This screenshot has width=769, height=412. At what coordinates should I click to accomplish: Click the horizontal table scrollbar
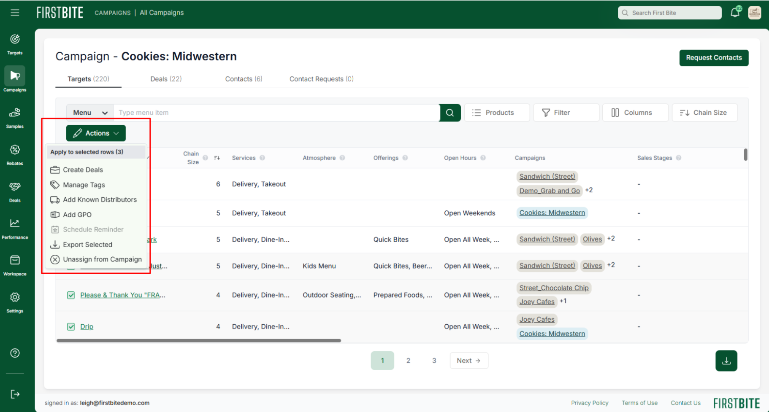coord(199,340)
